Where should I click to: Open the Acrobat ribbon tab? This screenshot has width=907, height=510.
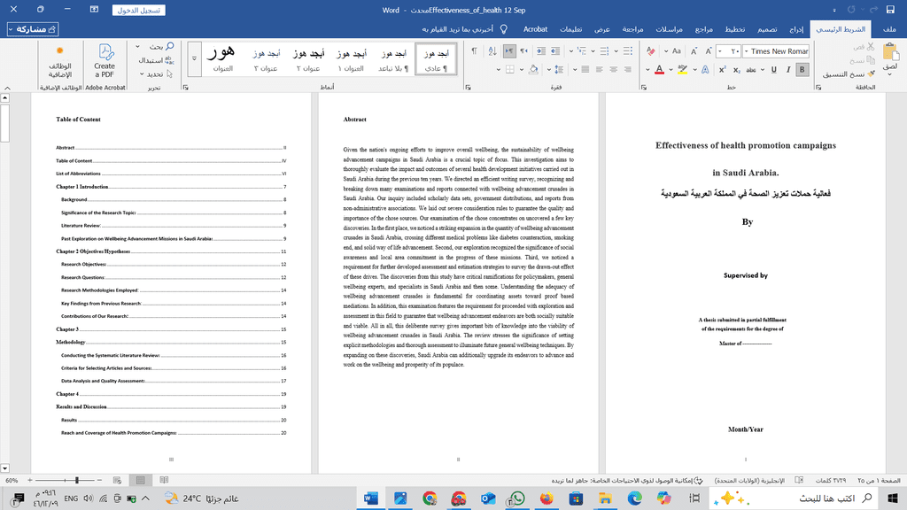pyautogui.click(x=536, y=29)
